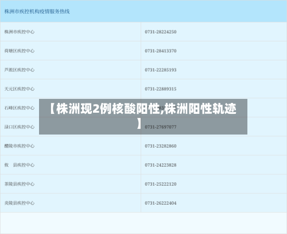Select phone number 0731-26222404
Image resolution: width=287 pixels, height=234 pixels.
tap(161, 203)
